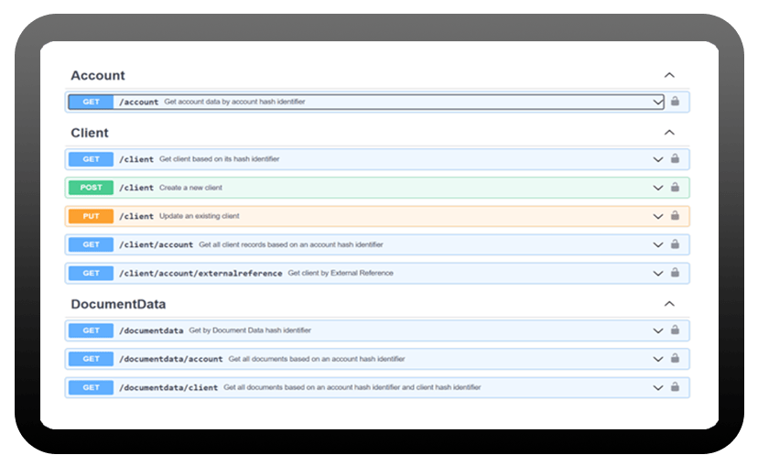The height and width of the screenshot is (466, 758).
Task: Click the lock icon on PUT /client row
Action: 675,216
